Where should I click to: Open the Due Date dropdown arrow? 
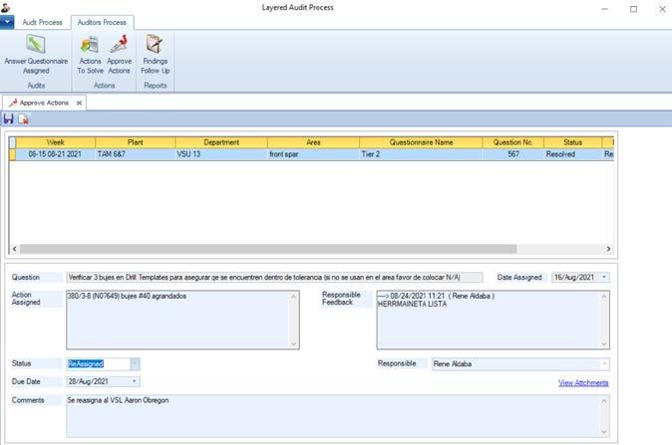(x=135, y=381)
